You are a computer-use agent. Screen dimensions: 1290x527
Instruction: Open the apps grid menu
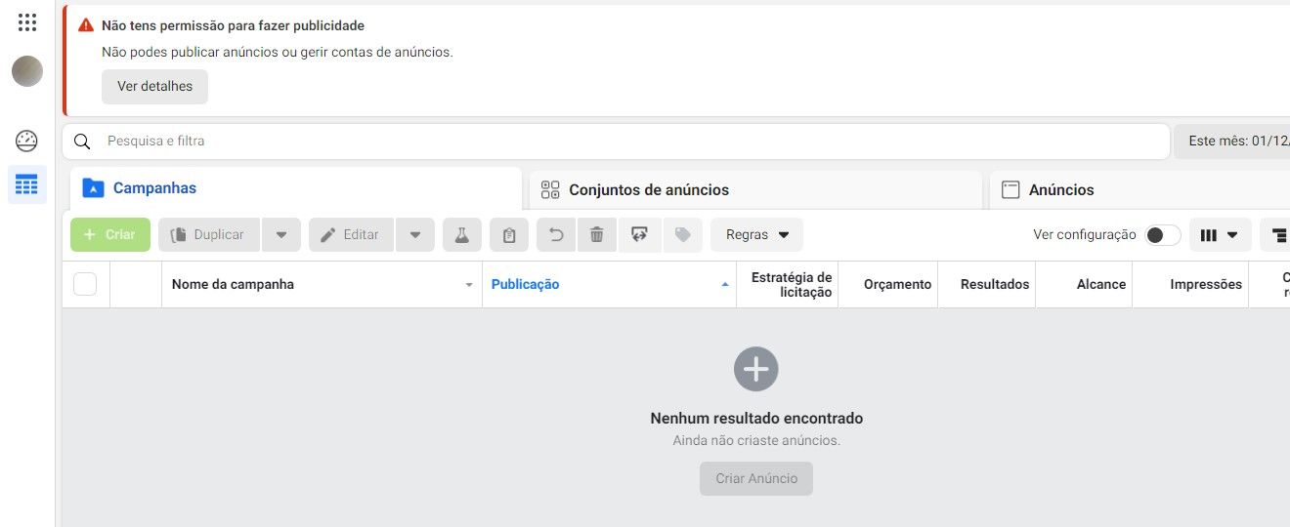(27, 22)
